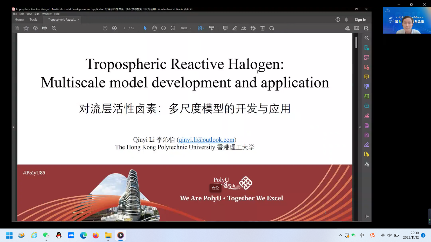Click the Selection arrow tool

click(145, 28)
